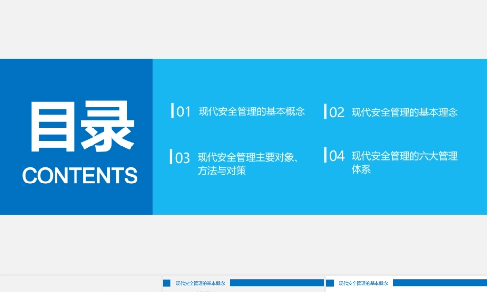This screenshot has width=487, height=292.
Task: Click the 02 section number
Action: click(337, 113)
